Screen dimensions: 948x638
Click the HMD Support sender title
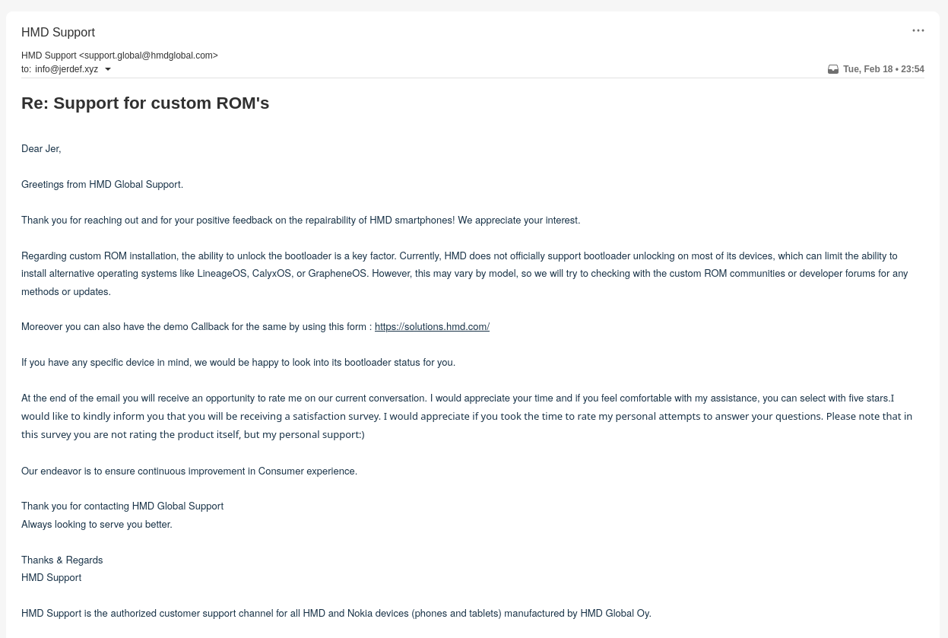click(58, 33)
